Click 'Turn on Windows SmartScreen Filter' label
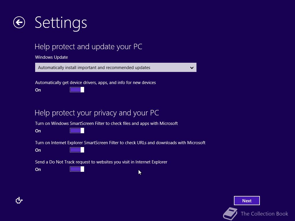Image resolution: width=295 pixels, height=221 pixels. click(106, 123)
